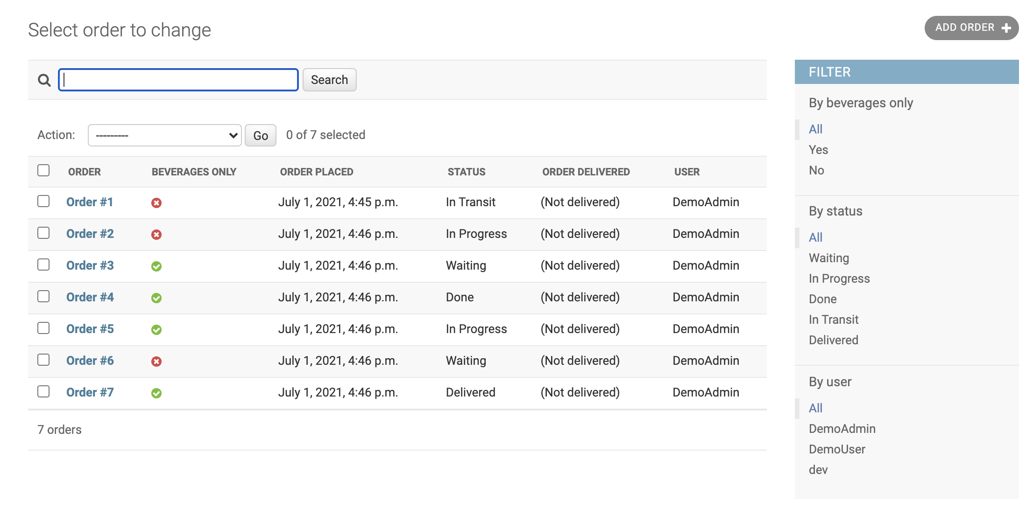
Task: Focus the search input field
Action: click(x=178, y=80)
